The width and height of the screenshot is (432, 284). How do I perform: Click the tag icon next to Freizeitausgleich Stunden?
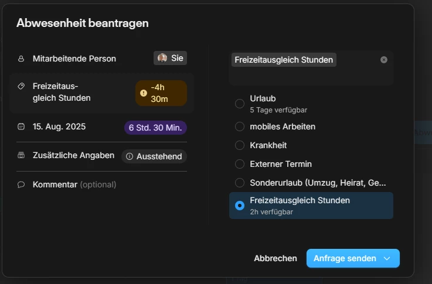click(21, 86)
